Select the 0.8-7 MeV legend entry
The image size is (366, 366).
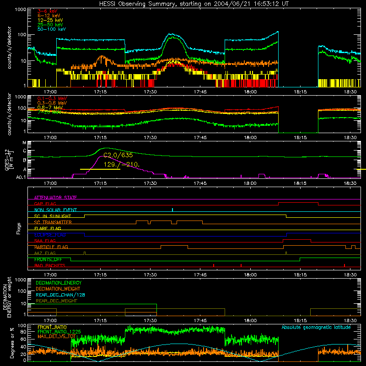pyautogui.click(x=50, y=108)
